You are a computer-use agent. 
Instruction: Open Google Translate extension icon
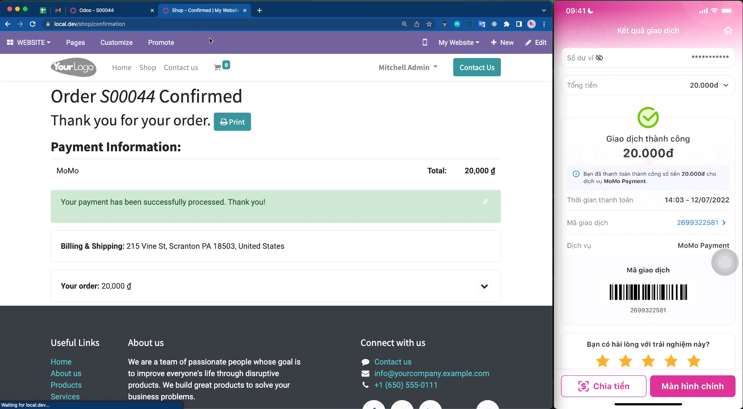[x=482, y=24]
